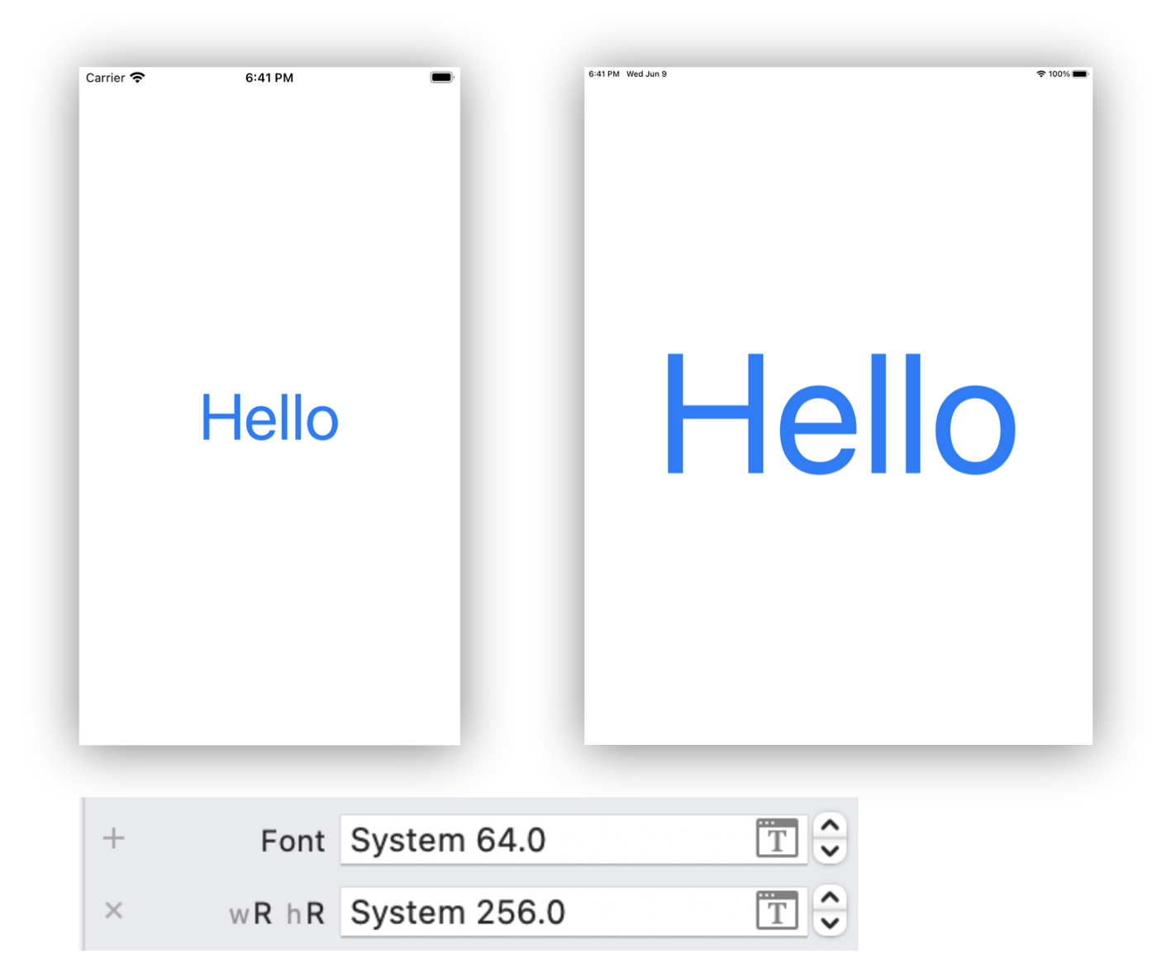
Task: Decrease the System 256.0 font size
Action: coord(830,923)
